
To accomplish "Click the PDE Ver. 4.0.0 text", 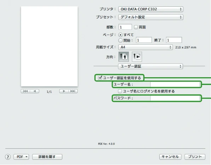I will tap(107, 144).
